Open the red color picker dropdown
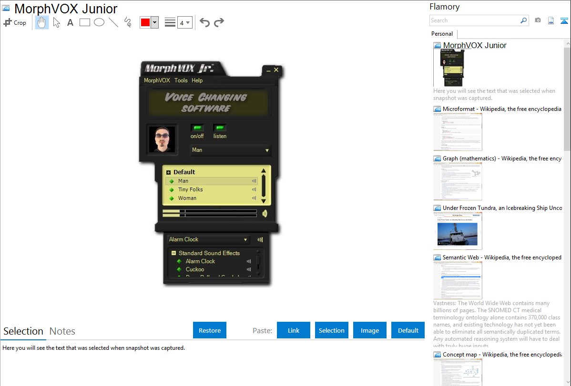The height and width of the screenshot is (386, 571). (154, 22)
